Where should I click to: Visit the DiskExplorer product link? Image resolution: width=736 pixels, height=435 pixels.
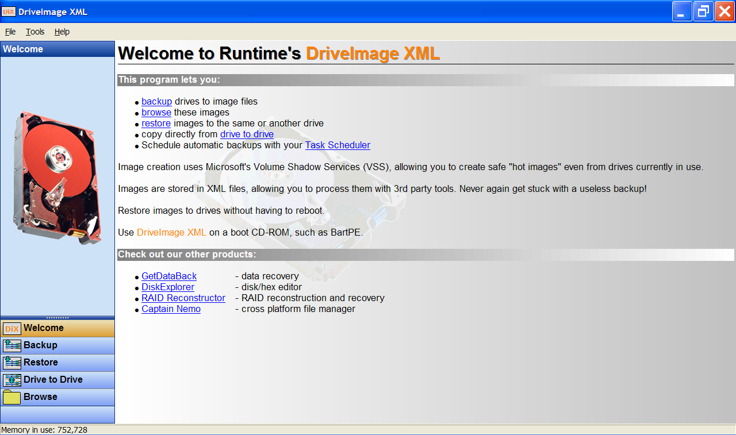168,287
